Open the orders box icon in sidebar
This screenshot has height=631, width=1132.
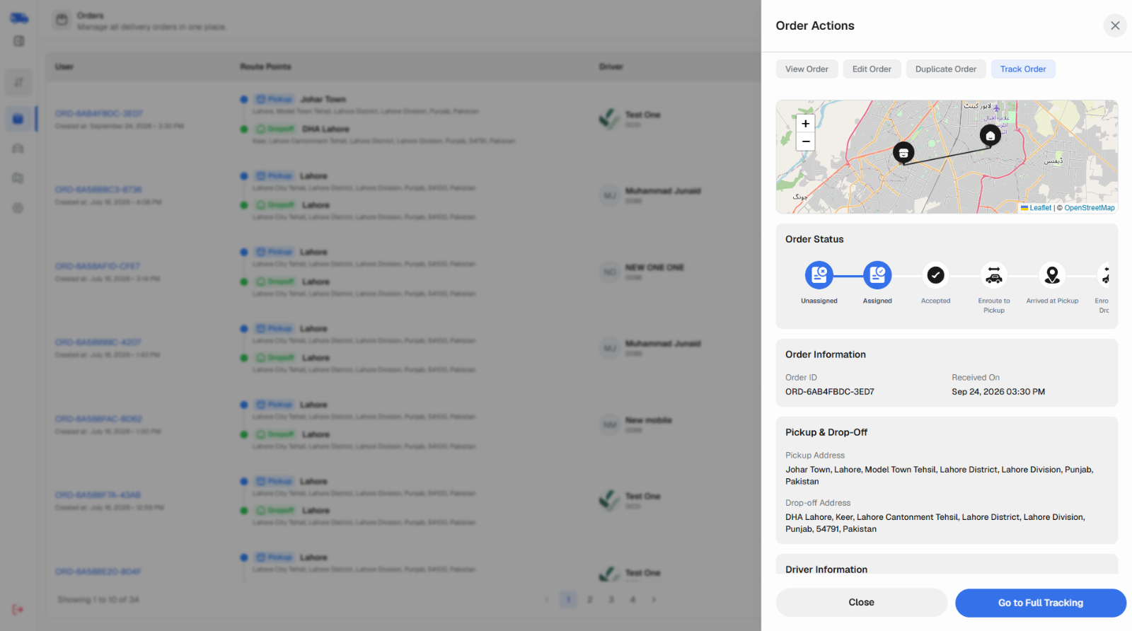(18, 119)
